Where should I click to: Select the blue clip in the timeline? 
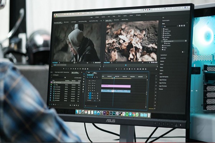pos(116,91)
